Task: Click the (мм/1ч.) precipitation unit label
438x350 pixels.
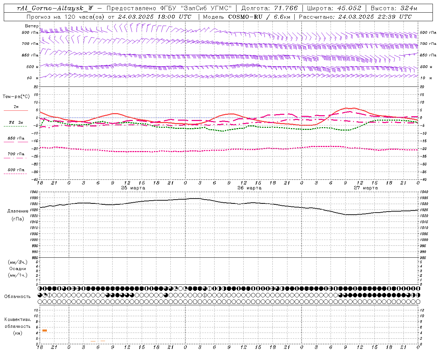Action: pyautogui.click(x=18, y=275)
